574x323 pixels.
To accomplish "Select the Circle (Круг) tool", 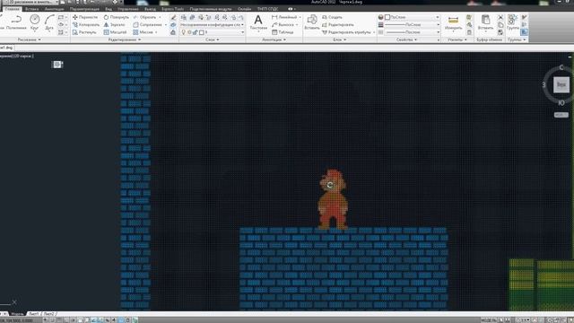I will (x=34, y=22).
